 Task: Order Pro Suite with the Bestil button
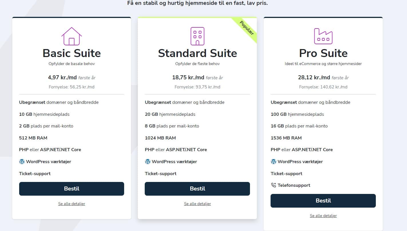coord(323,201)
